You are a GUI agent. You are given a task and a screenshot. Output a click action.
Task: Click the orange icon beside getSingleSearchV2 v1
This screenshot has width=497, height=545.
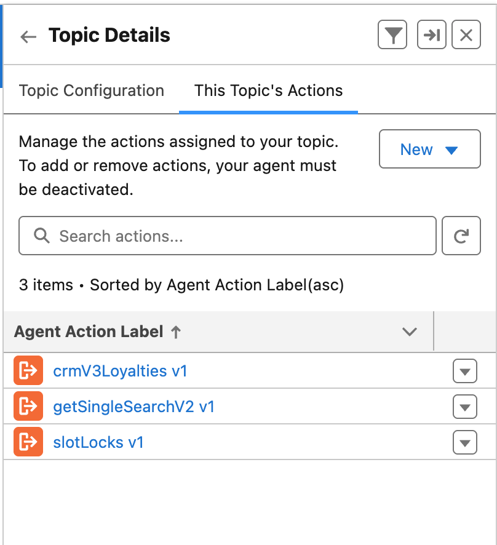[28, 407]
